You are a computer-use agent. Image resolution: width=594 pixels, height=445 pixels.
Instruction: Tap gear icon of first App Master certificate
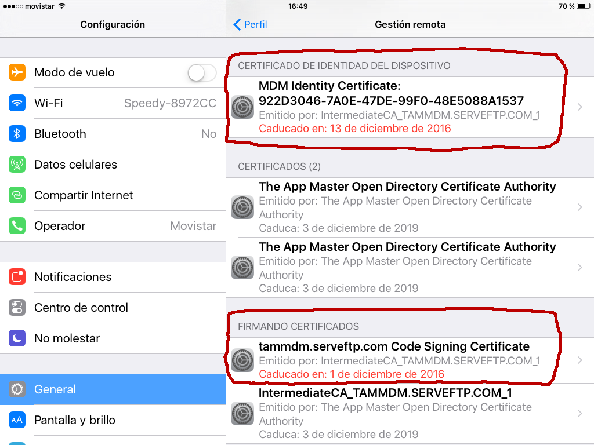(242, 207)
